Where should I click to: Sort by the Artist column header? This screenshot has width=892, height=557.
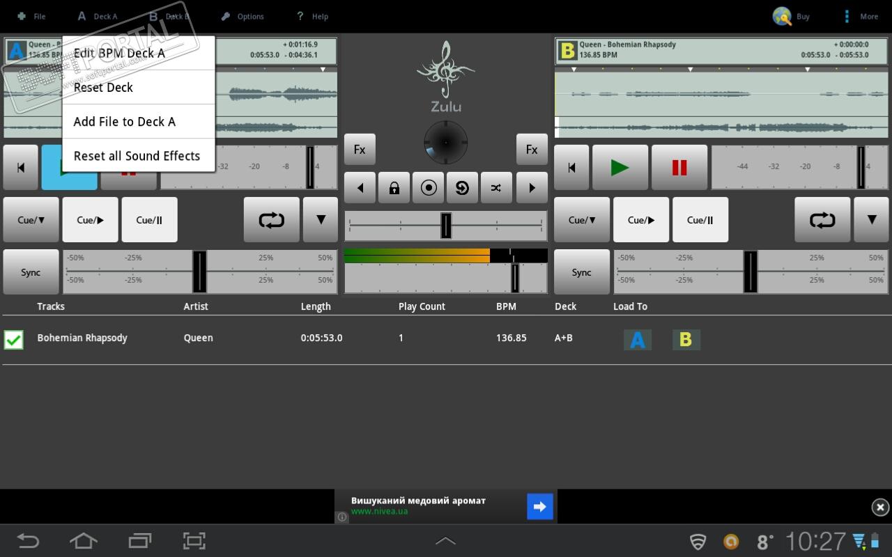click(196, 306)
